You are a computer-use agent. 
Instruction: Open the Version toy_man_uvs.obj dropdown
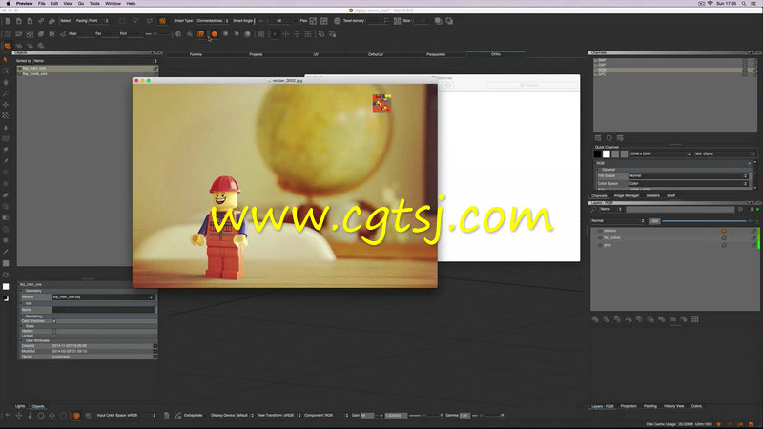(103, 296)
